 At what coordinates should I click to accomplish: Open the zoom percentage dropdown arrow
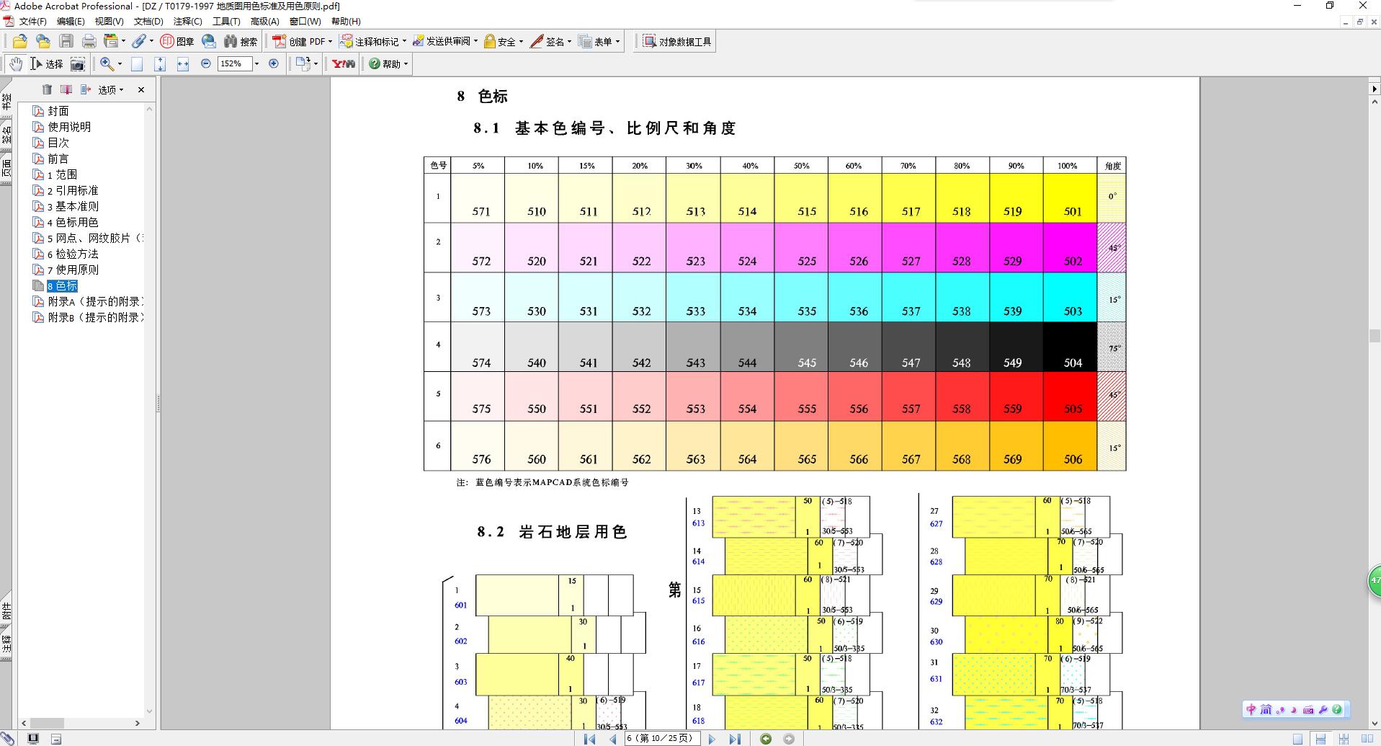point(256,63)
